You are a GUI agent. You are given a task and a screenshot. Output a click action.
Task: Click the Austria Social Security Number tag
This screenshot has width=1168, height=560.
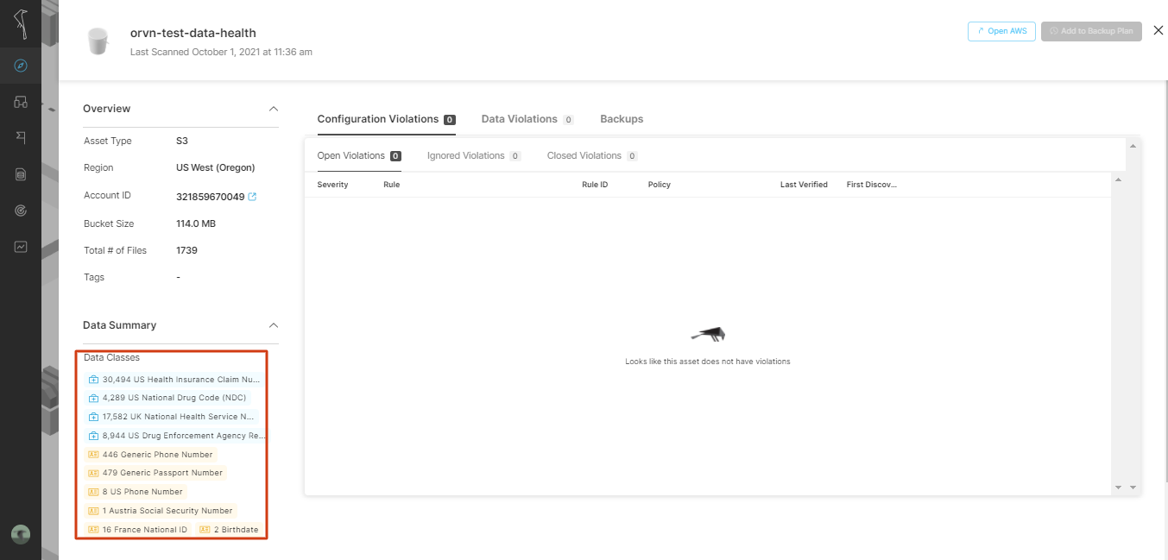(x=161, y=511)
